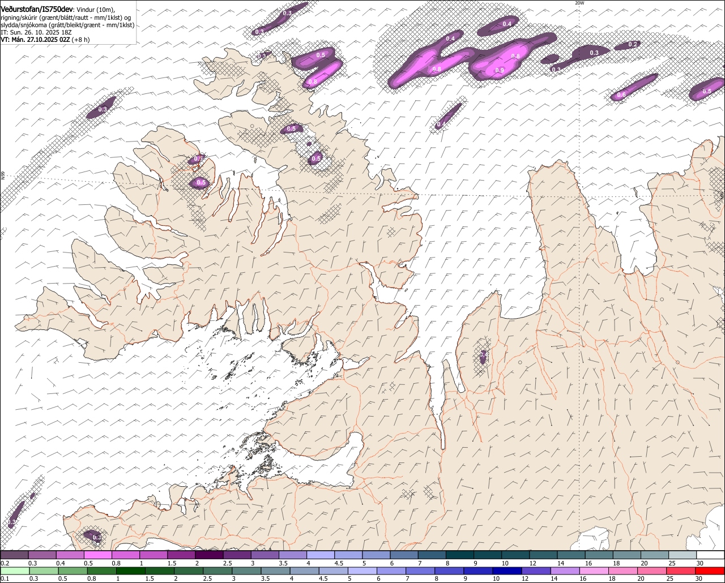Select the light purple rain swatch between 14 and 16

(x=565, y=571)
